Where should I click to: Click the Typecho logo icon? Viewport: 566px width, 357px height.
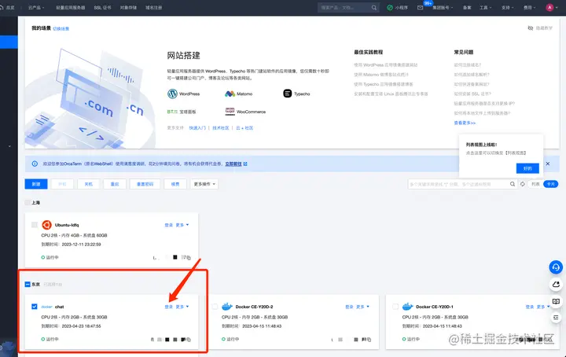point(288,94)
